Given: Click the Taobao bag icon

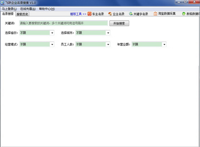Looking at the screenshot, I should click(155, 14).
